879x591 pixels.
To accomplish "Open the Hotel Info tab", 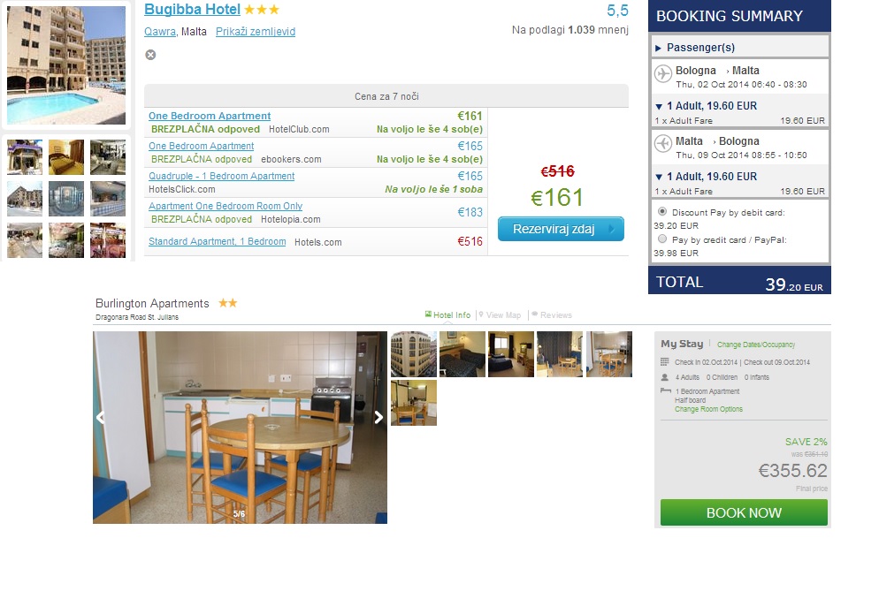I will 448,314.
